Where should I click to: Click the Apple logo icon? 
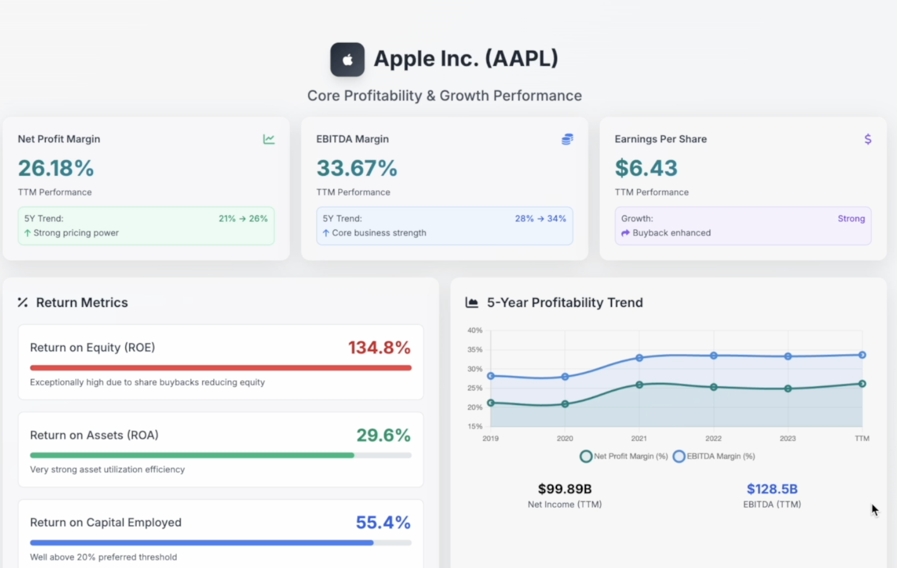pyautogui.click(x=347, y=59)
